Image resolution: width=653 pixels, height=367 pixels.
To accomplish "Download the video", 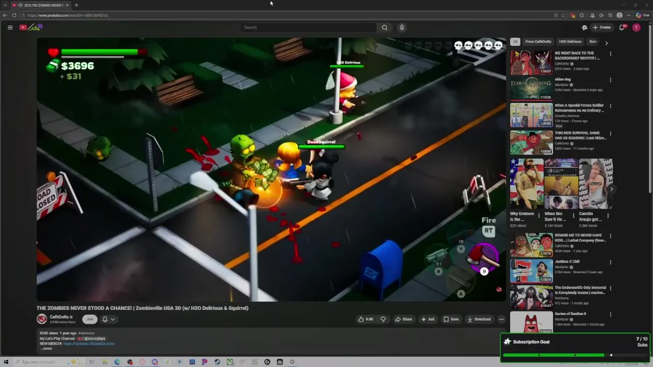I will pyautogui.click(x=479, y=319).
